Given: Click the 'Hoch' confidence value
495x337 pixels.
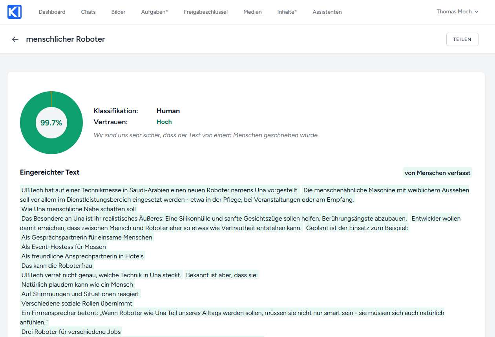Looking at the screenshot, I should (164, 122).
